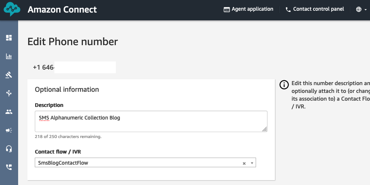This screenshot has height=185, width=370.
Task: Click into the Description text area
Action: [x=151, y=121]
